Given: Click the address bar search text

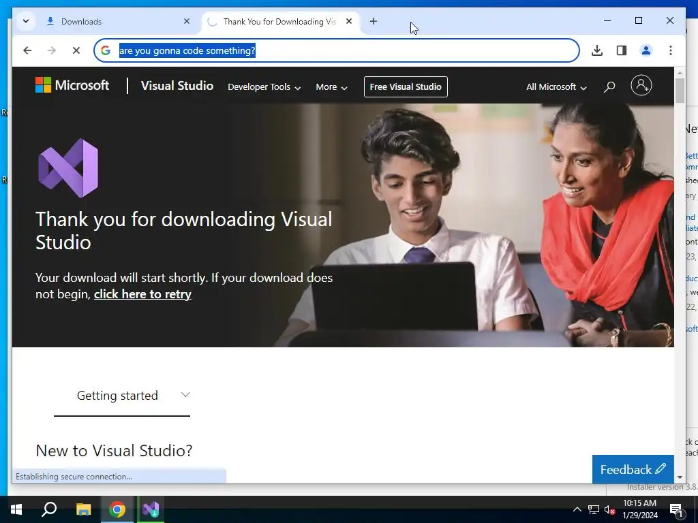Looking at the screenshot, I should 187,50.
